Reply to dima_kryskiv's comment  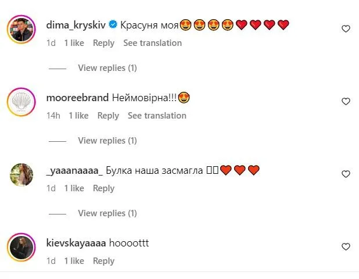click(103, 43)
